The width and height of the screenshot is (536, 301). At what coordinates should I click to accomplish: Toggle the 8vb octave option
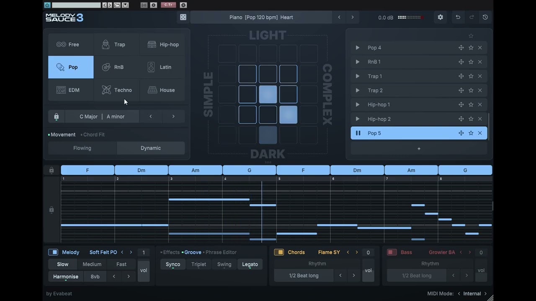(95, 276)
